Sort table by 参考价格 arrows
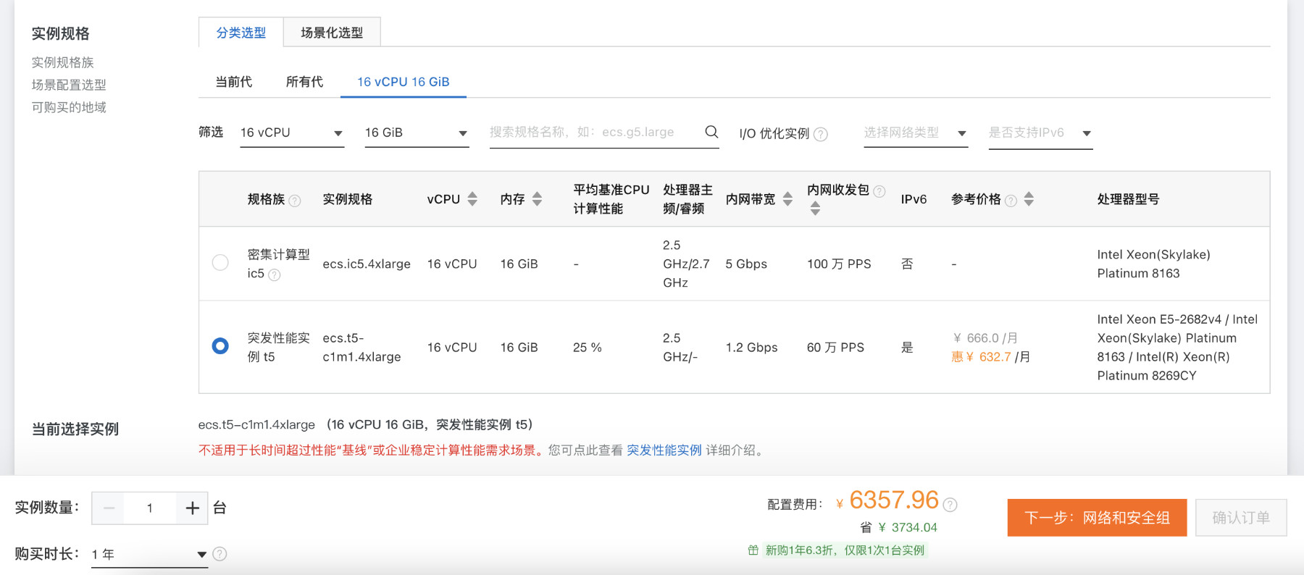The height and width of the screenshot is (575, 1304). click(x=1029, y=199)
